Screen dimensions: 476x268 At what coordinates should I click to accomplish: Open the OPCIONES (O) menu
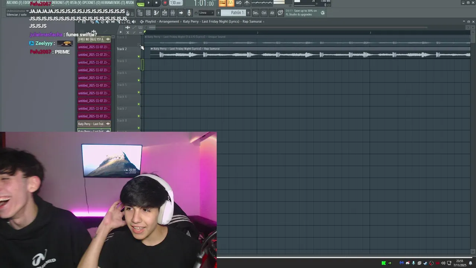coord(91,3)
